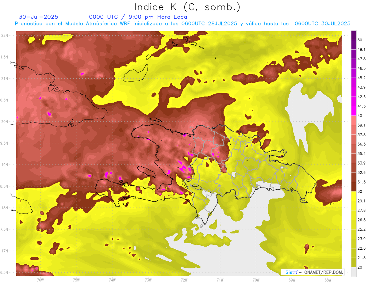The image size is (368, 284).
Task: Click the color scale value "47.8"
Action: [362, 59]
